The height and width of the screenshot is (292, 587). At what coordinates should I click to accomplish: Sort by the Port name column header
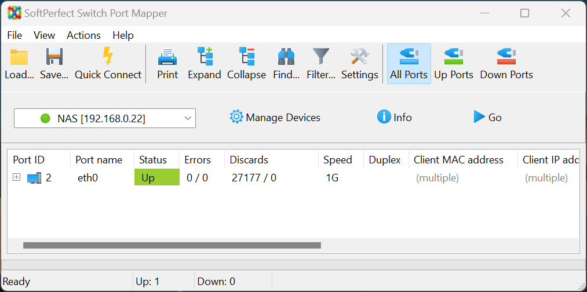click(102, 160)
